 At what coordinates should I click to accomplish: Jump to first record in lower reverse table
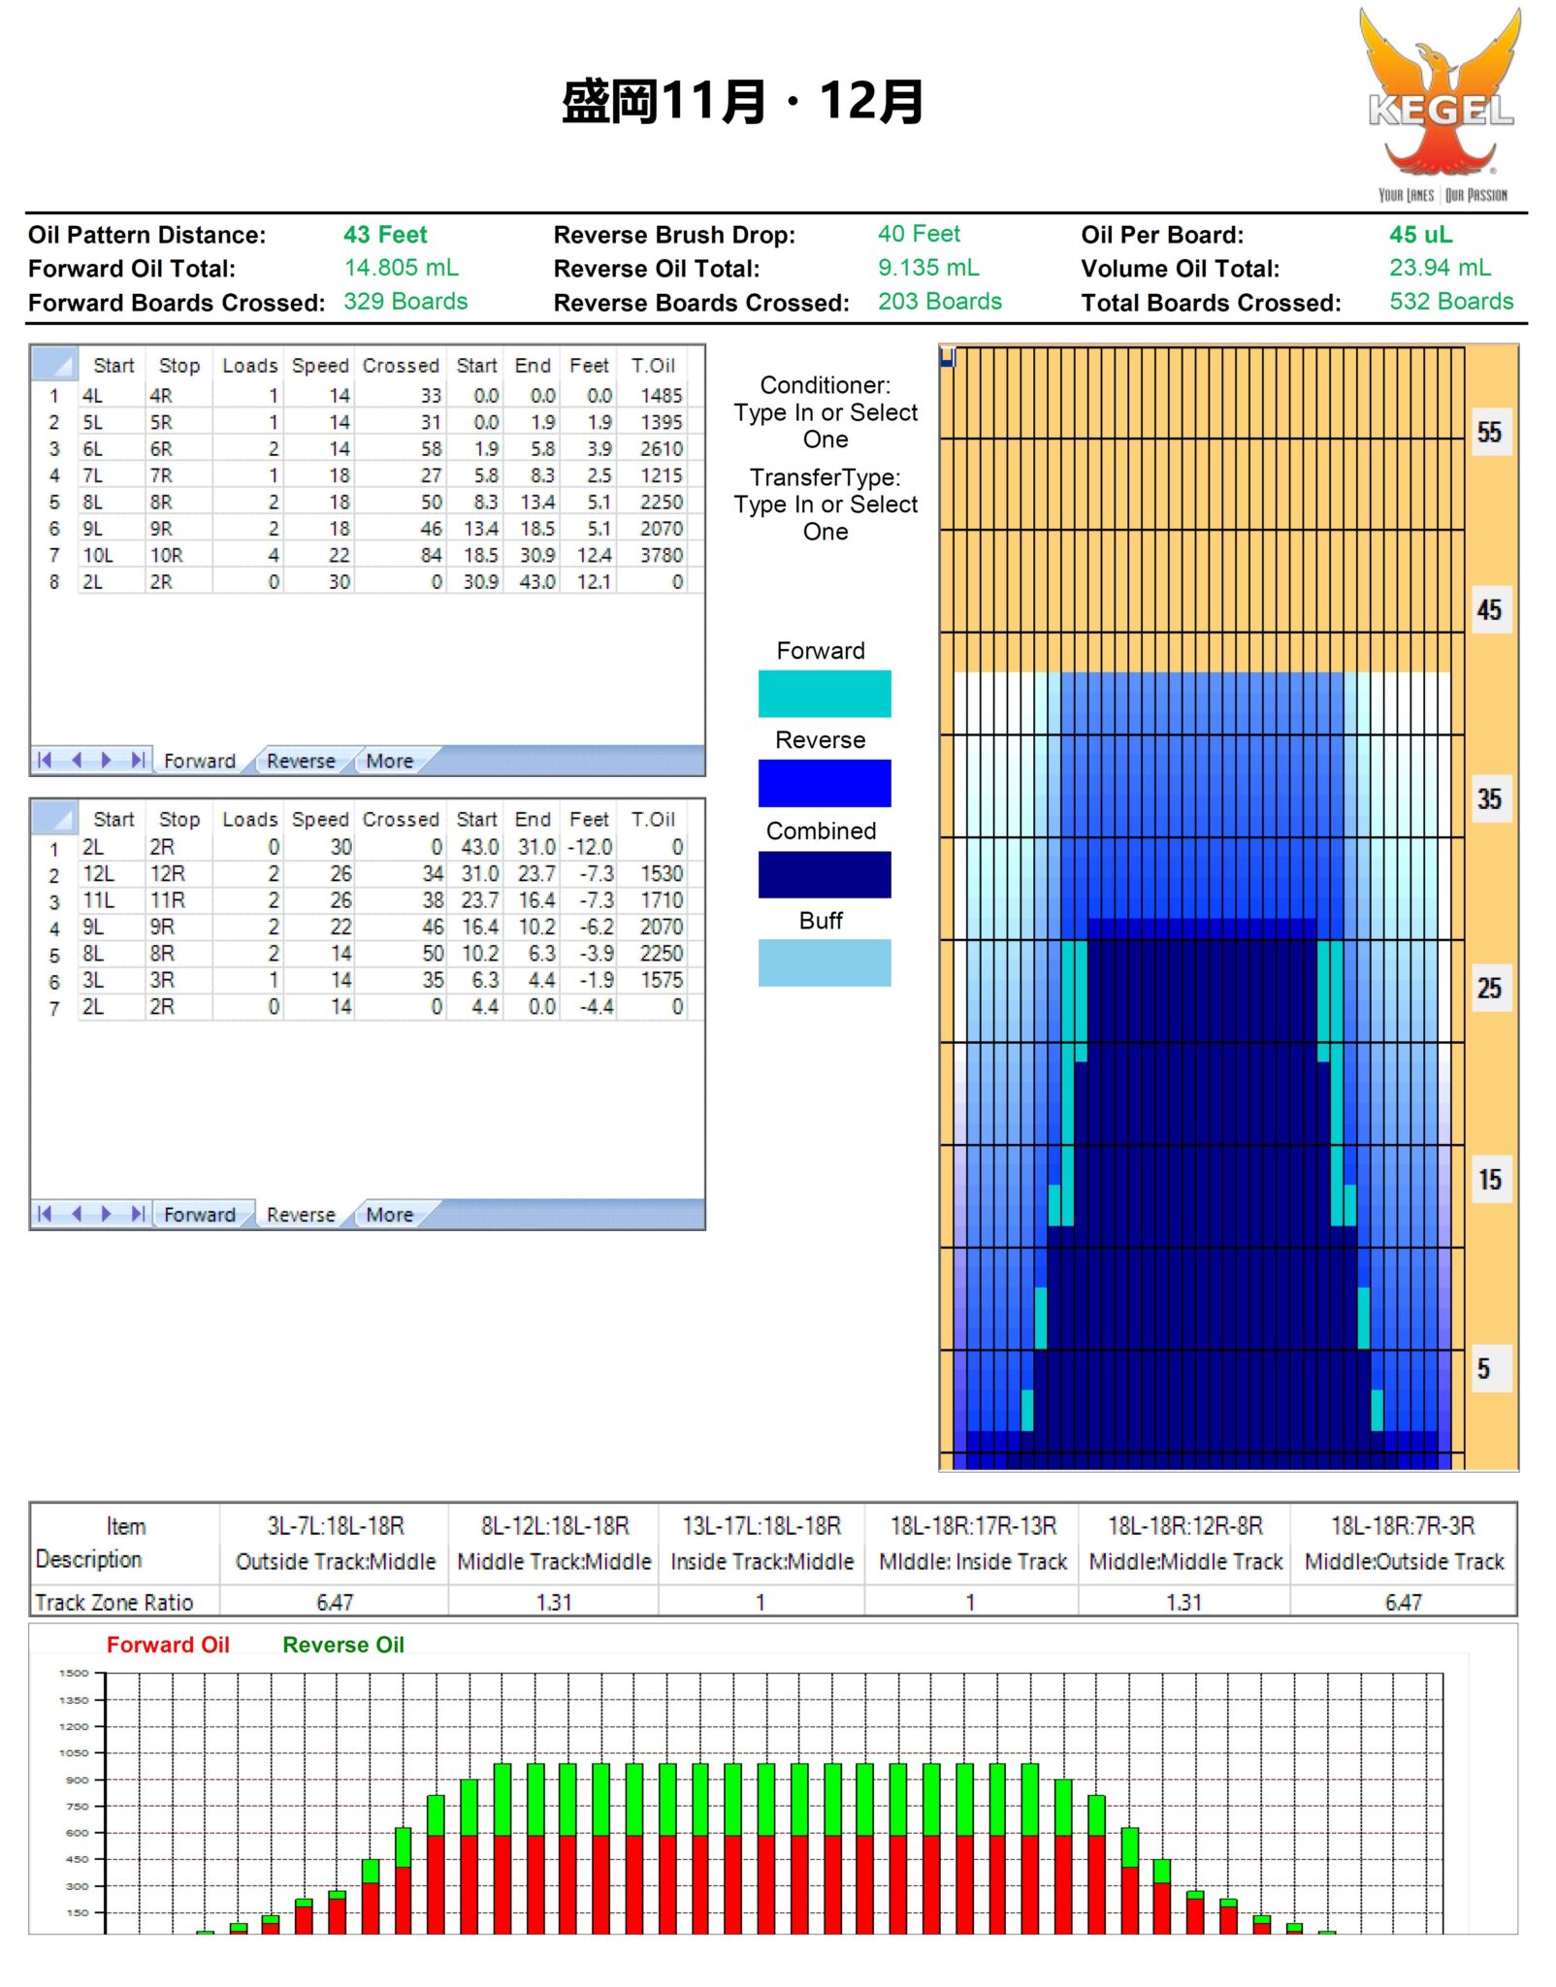pos(44,1214)
